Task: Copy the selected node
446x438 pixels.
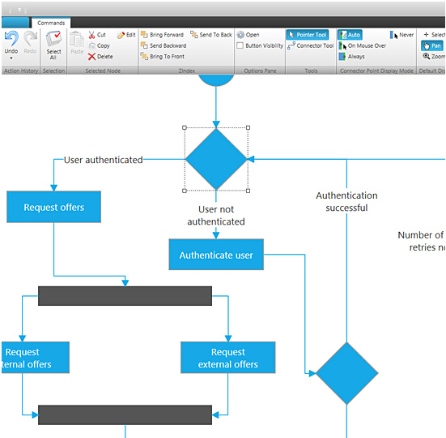Action: (x=99, y=45)
